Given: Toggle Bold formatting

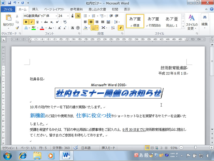Looking at the screenshot, I should [x=26, y=22].
